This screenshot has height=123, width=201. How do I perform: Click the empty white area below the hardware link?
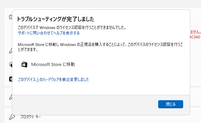100,89
